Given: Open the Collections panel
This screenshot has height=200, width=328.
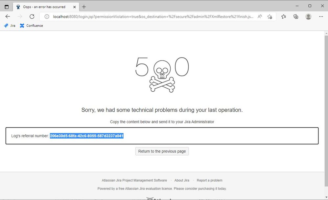Looking at the screenshot, I should pyautogui.click(x=296, y=16).
